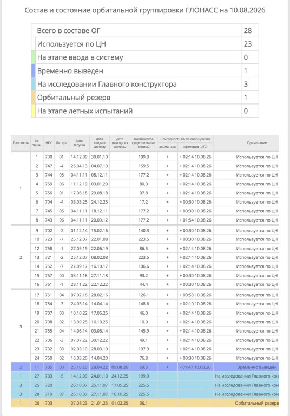Click existence value 106.6 in row 752
290x416 pixels.
tap(143, 266)
